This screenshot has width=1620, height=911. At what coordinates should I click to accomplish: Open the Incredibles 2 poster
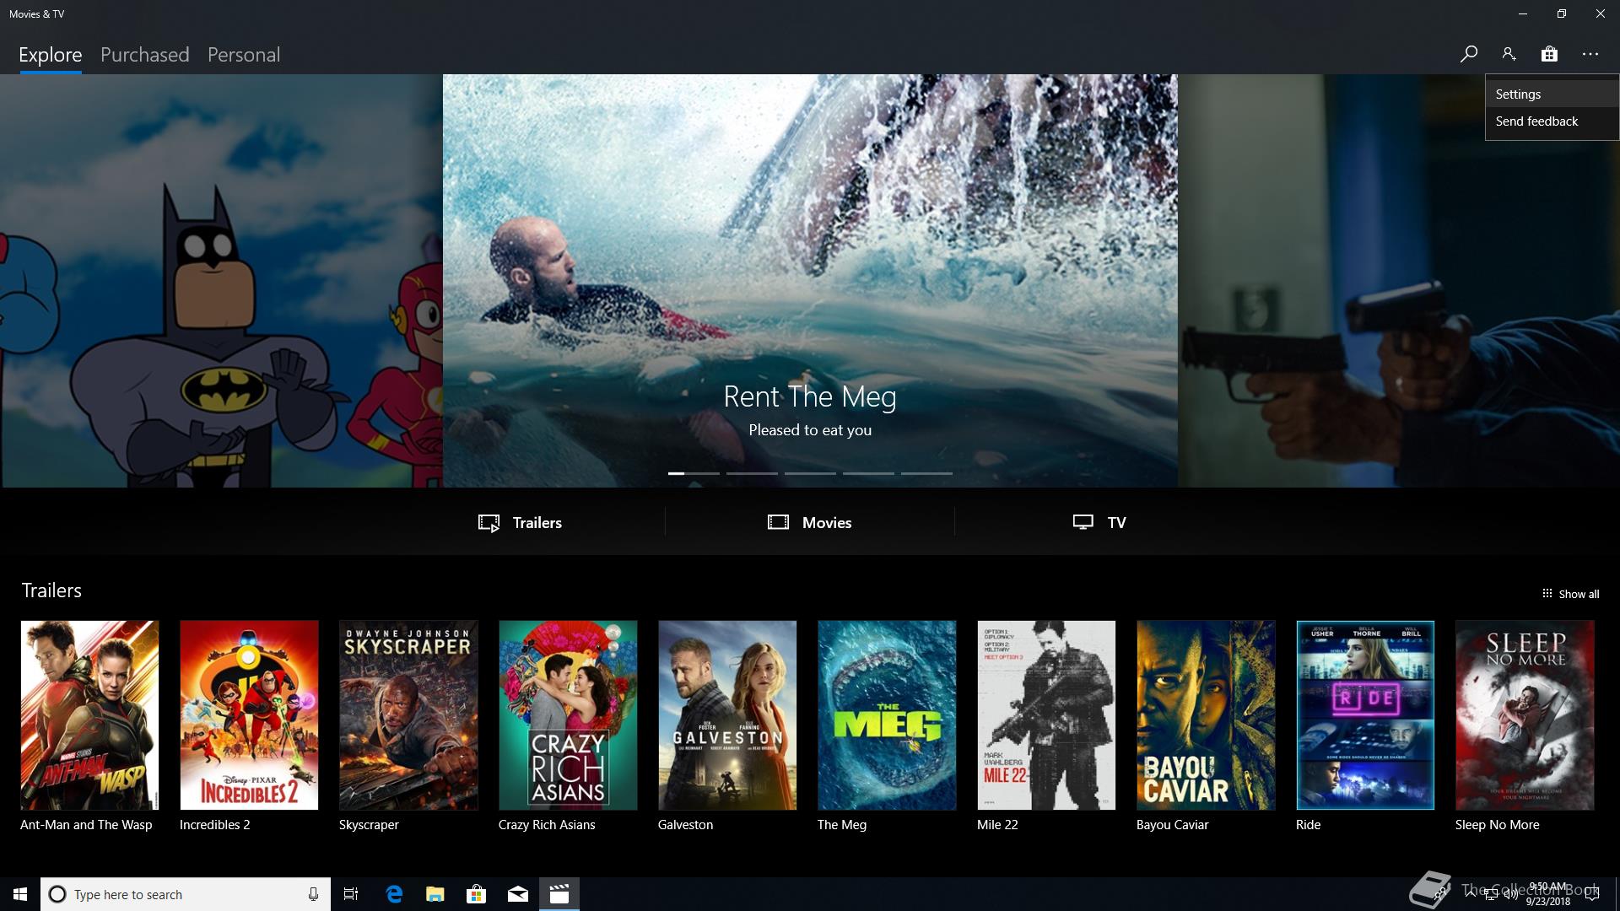click(249, 715)
